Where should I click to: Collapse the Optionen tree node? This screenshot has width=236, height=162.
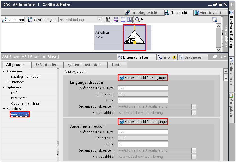[4, 87]
